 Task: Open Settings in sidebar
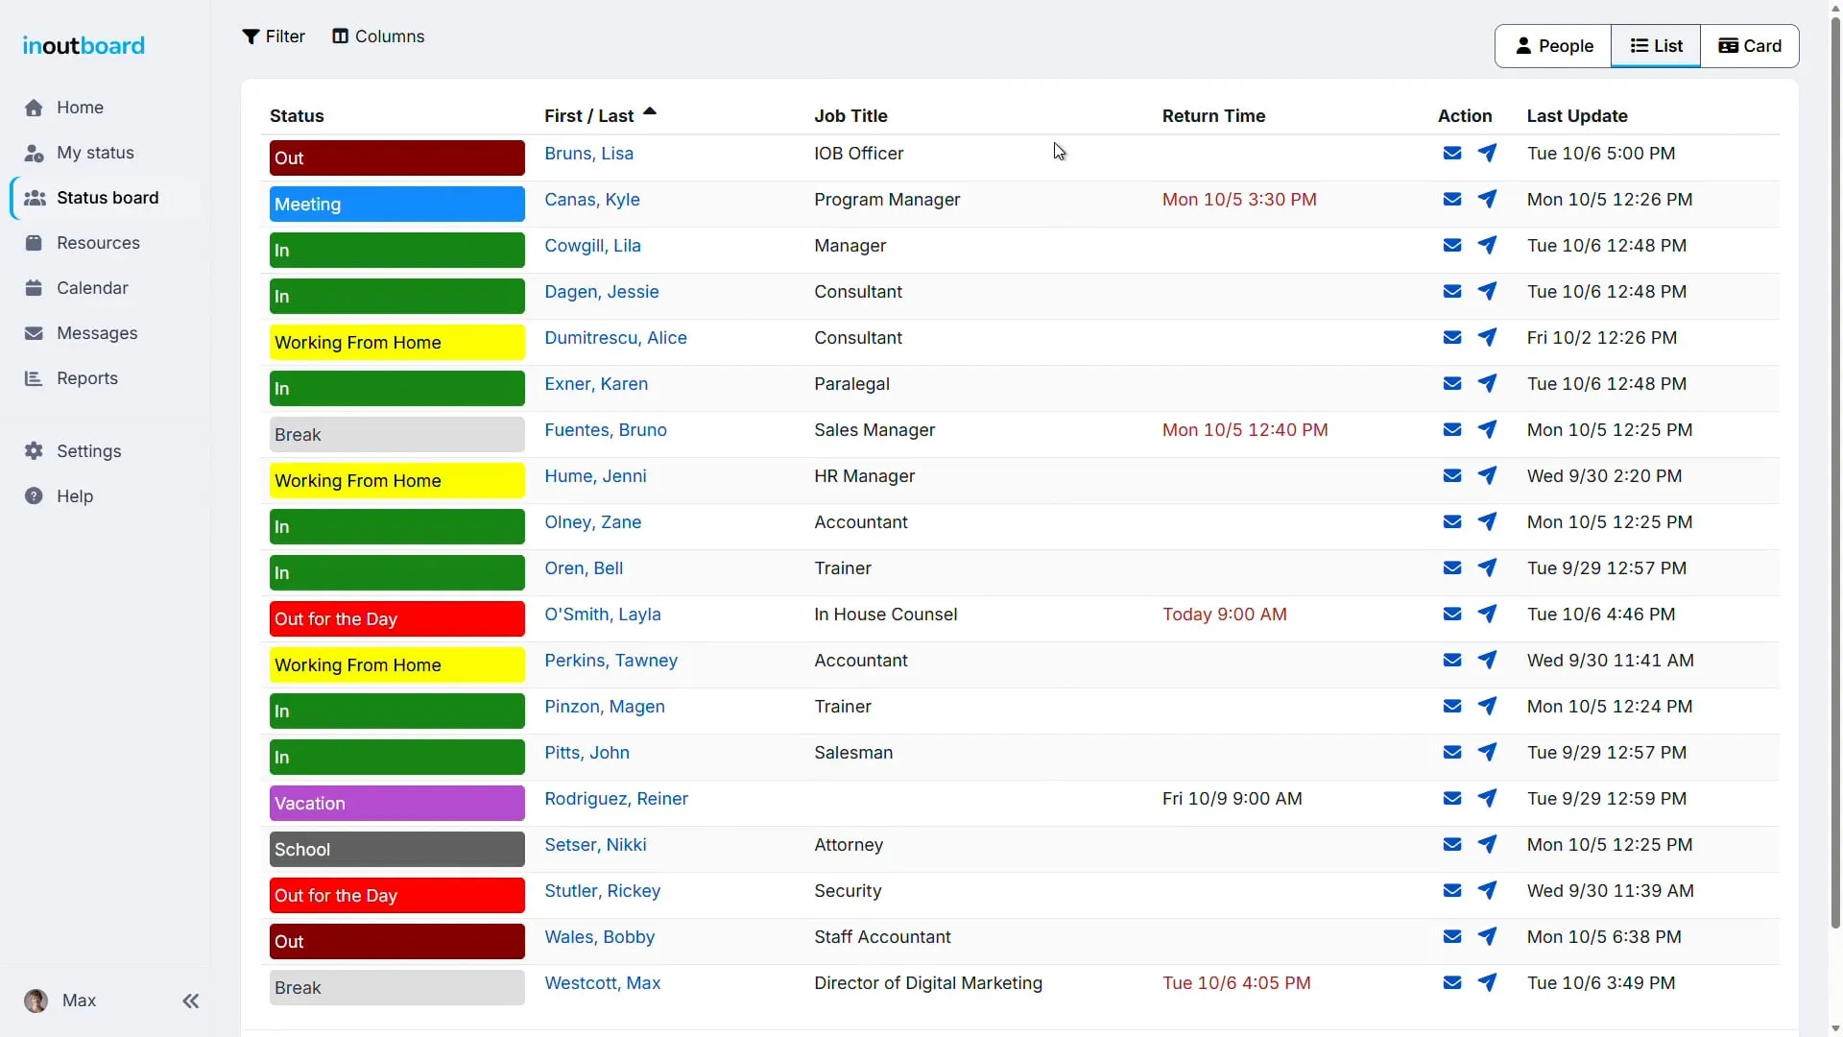74,451
